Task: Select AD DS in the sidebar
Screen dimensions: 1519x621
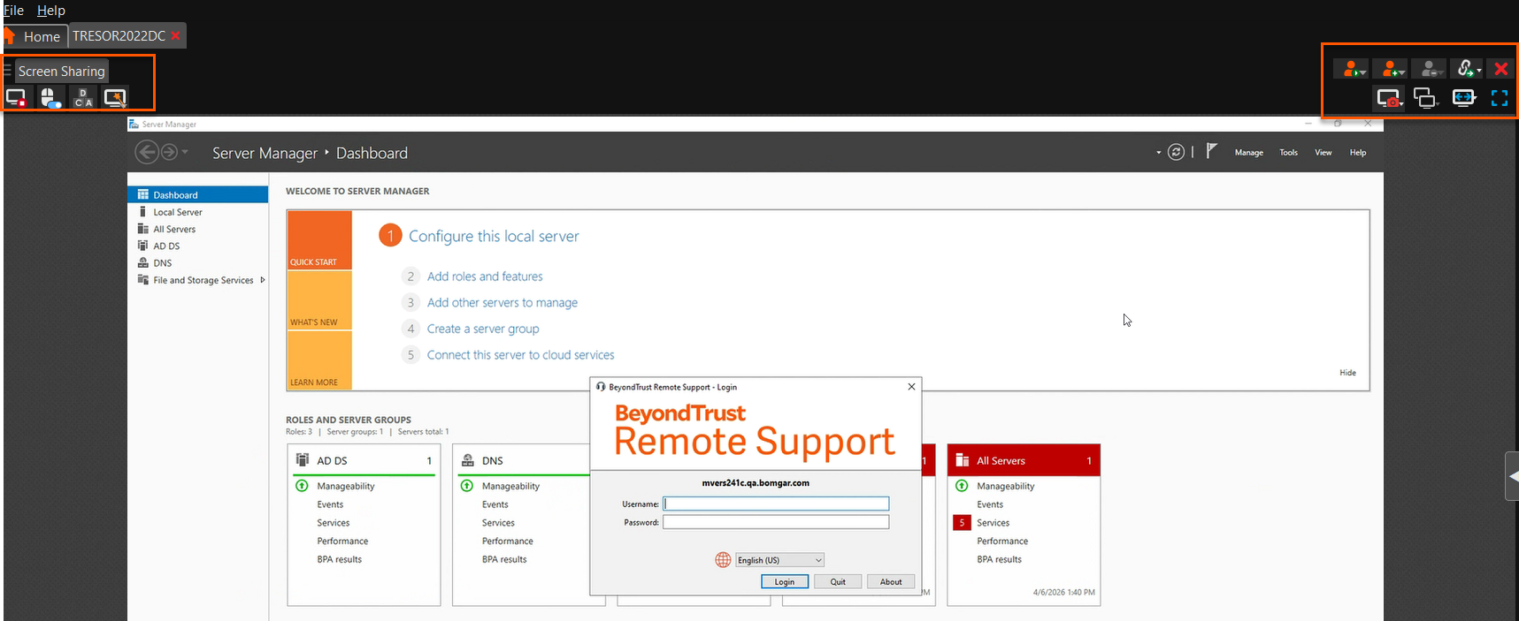Action: coord(198,246)
